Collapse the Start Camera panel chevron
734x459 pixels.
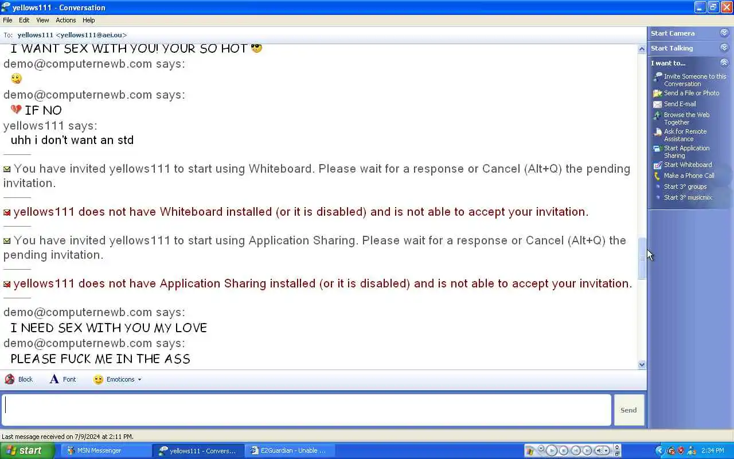point(724,33)
